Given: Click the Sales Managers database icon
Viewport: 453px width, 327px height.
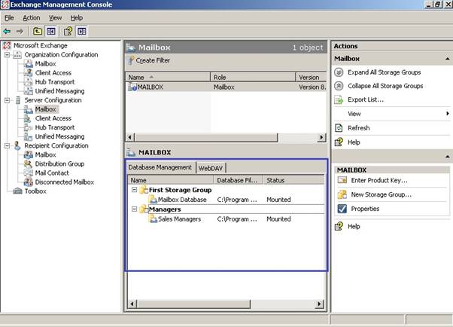Looking at the screenshot, I should coord(153,219).
